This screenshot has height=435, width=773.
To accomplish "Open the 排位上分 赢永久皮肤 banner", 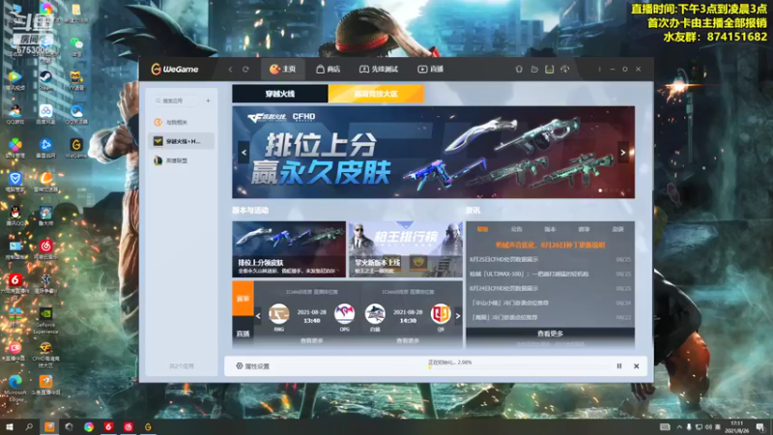I will coord(433,153).
